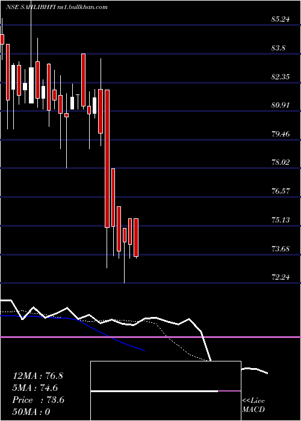Click the 85.24 price level label
Viewport: 301px width, 421px height.
[281, 19]
